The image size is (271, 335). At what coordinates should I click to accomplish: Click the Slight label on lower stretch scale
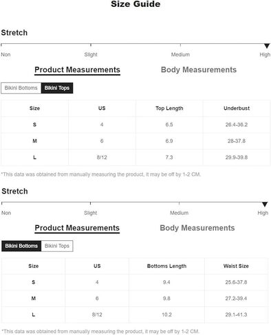91,213
